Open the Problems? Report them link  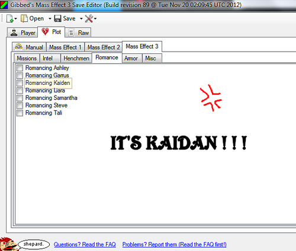[x=174, y=244]
